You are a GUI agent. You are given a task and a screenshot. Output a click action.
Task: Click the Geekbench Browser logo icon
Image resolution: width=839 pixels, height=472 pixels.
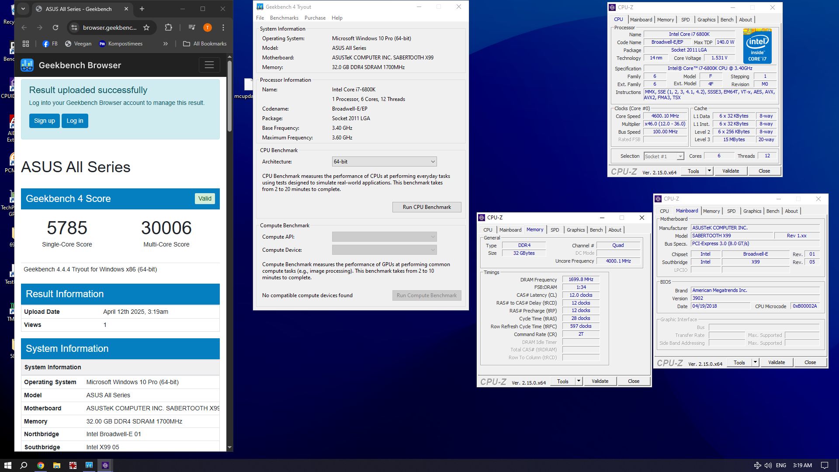point(27,65)
